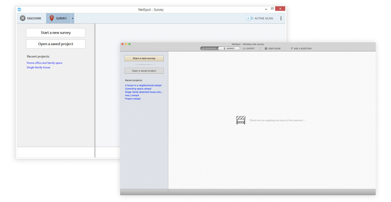Open the three-dot more options menu

coord(281,18)
